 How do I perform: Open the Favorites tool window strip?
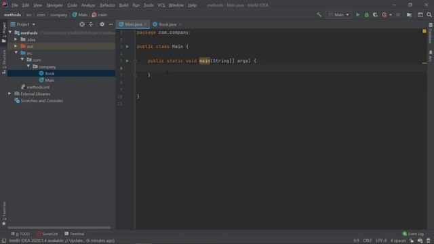4,213
